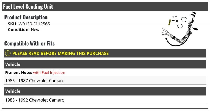The image size is (210, 111).
Task: Expand the Please Read Before Purchase banner
Action: tap(105, 53)
